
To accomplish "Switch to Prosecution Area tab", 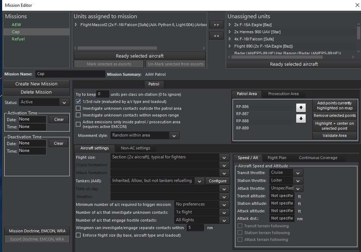I will (283, 94).
